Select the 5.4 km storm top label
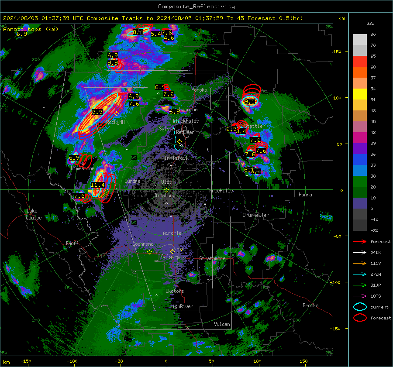The image size is (393, 367). (x=155, y=34)
